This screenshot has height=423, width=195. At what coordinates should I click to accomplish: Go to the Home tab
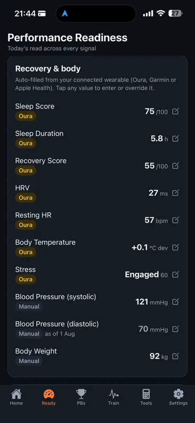click(x=16, y=397)
